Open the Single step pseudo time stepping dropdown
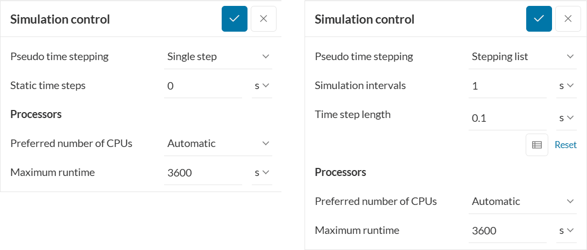This screenshot has height=250, width=587. [218, 56]
